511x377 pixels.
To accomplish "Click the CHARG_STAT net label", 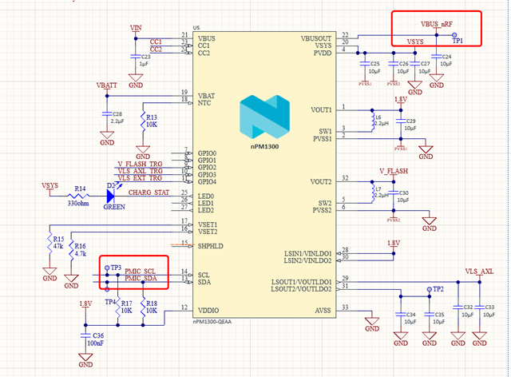I will coord(149,192).
